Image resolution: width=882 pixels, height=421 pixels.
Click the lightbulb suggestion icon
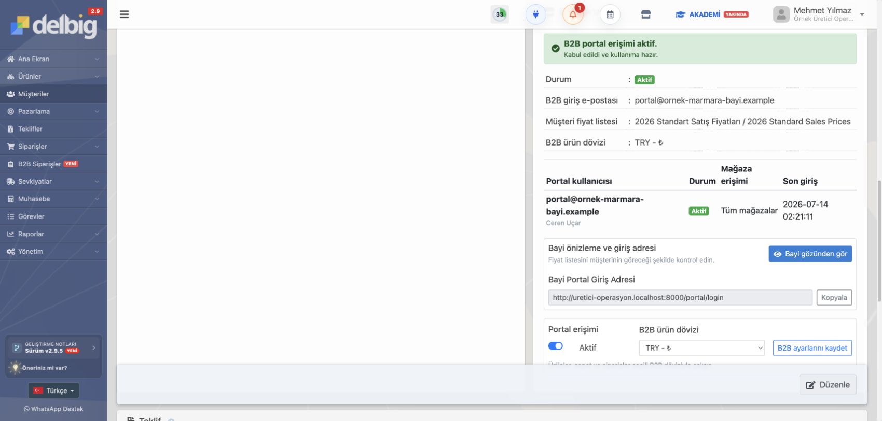15,368
